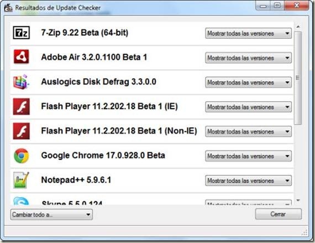The width and height of the screenshot is (315, 243).
Task: Click the Skype icon at list bottom
Action: (22, 201)
